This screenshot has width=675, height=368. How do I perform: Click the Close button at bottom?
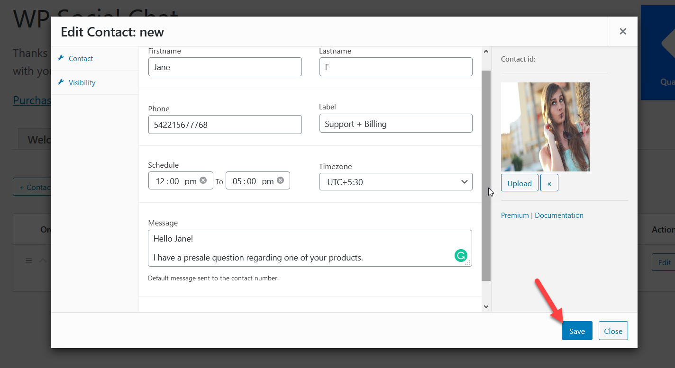pyautogui.click(x=613, y=331)
